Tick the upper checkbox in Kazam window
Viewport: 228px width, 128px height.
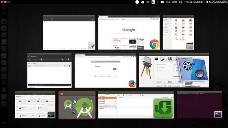(x=174, y=68)
